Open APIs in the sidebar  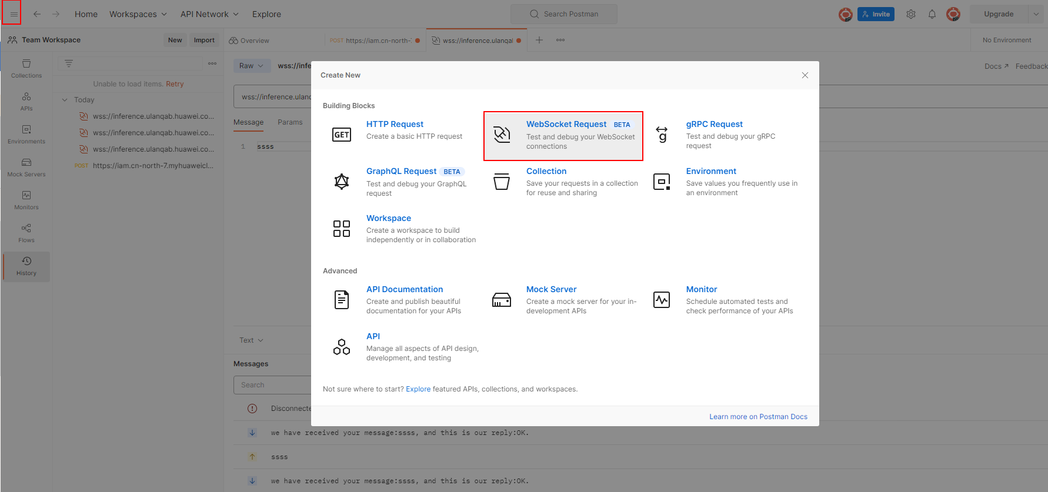click(26, 102)
